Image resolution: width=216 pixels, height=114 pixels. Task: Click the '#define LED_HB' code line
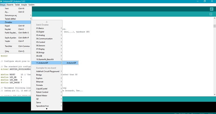[11, 77]
